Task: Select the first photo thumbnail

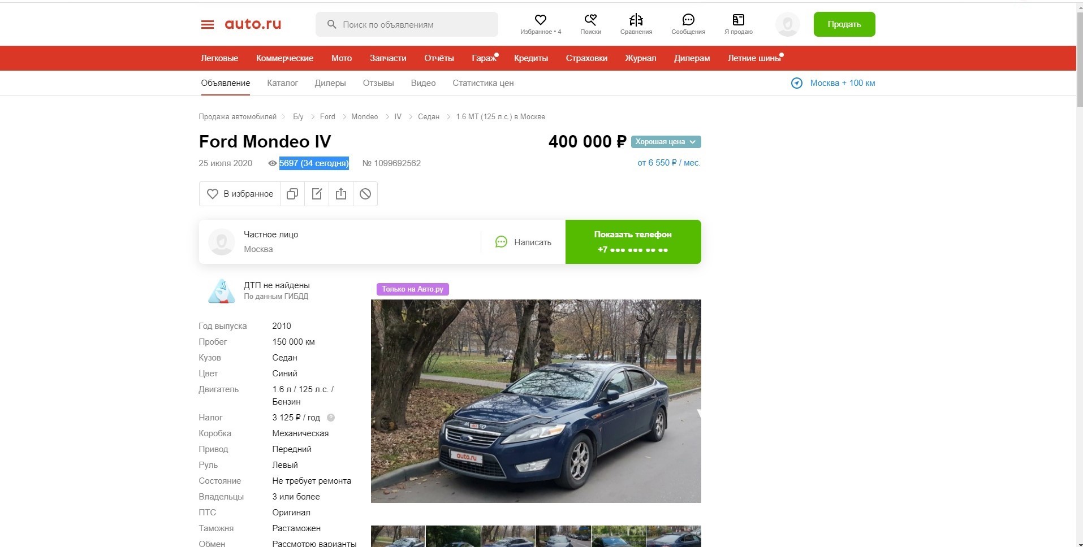Action: click(x=398, y=536)
